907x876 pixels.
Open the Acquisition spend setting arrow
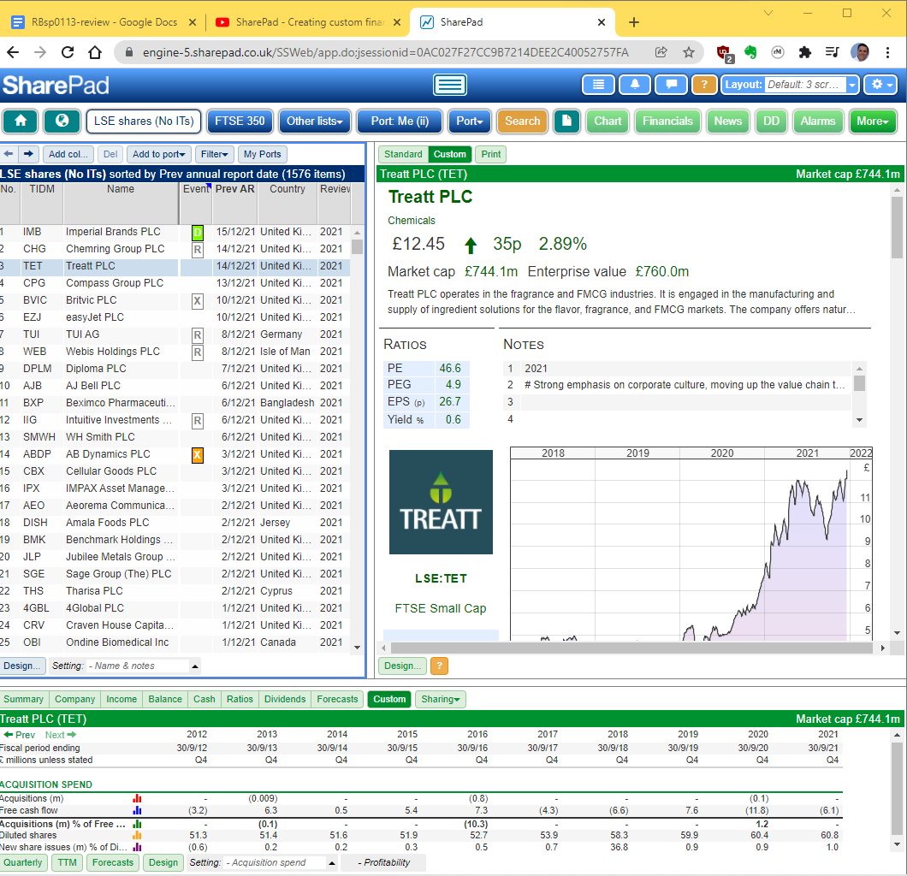click(332, 862)
